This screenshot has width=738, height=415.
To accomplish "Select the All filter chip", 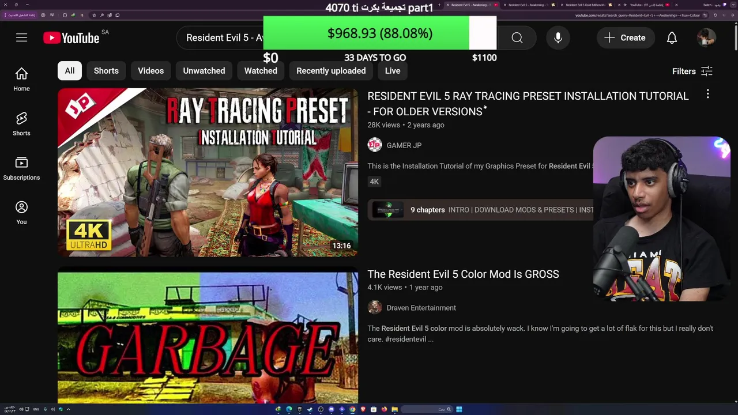I will click(x=70, y=70).
